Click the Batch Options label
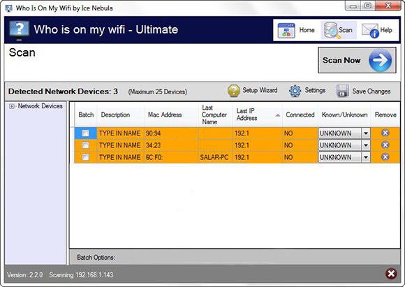Image resolution: width=405 pixels, height=287 pixels. pyautogui.click(x=96, y=257)
